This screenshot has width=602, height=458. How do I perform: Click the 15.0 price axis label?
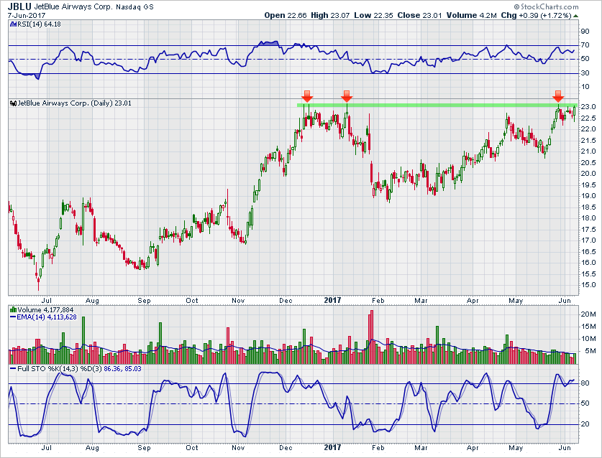click(x=588, y=284)
